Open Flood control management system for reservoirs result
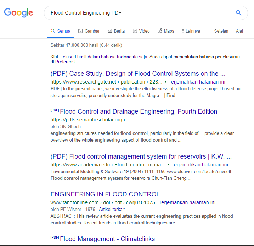Image resolution: width=254 pixels, height=246 pixels. 141,156
